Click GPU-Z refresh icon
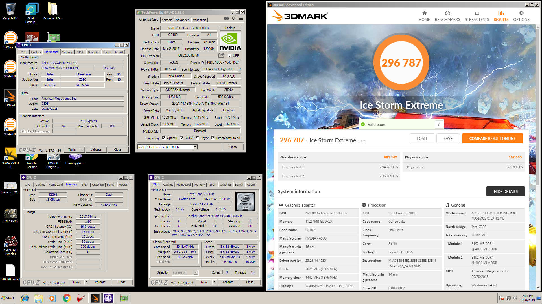The height and width of the screenshot is (304, 542). pos(234,19)
